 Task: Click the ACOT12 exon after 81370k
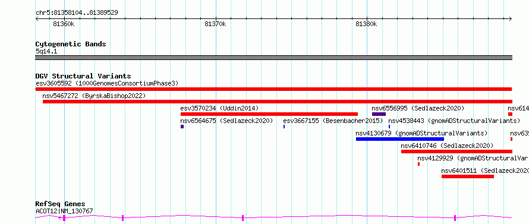click(x=243, y=218)
